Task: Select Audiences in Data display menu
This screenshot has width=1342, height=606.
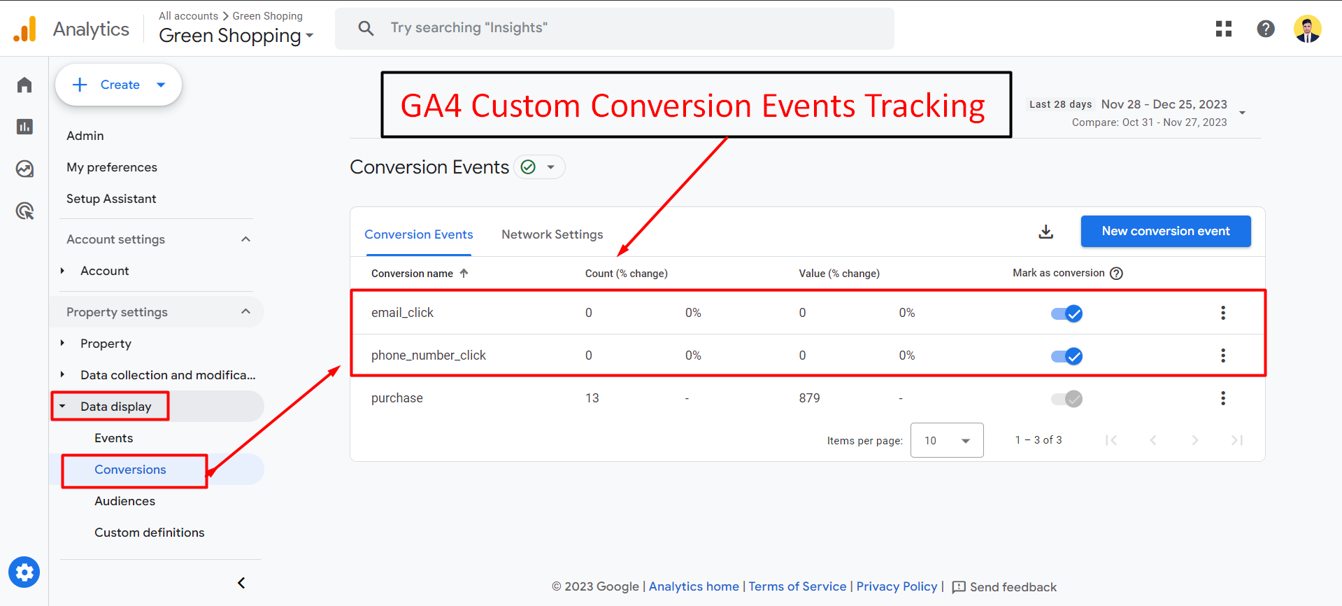Action: tap(124, 501)
